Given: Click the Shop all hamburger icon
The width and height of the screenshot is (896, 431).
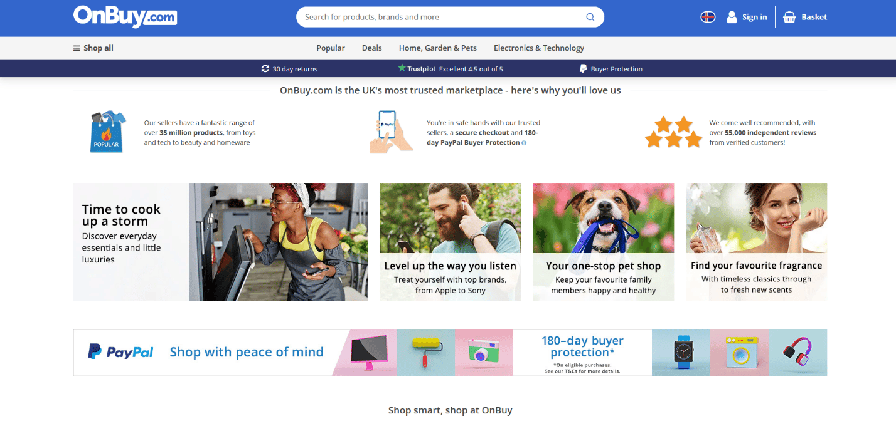Looking at the screenshot, I should [x=77, y=48].
